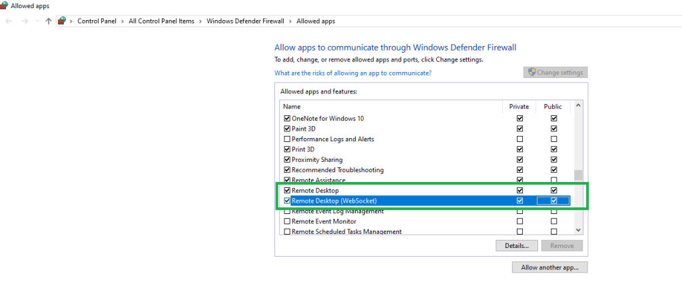This screenshot has height=300, width=682.
Task: Enable Private checkbox for Performance Logs and Alerts
Action: (x=519, y=139)
